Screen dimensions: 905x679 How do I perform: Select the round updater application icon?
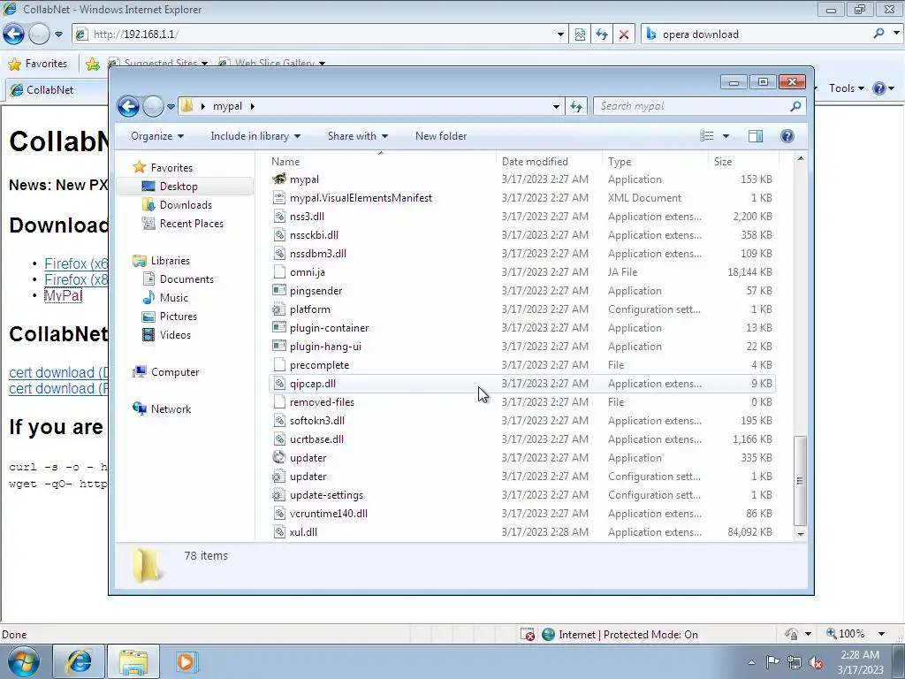point(279,457)
